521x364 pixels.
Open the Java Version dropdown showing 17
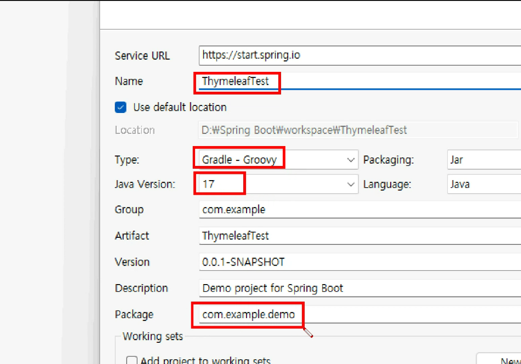click(278, 184)
